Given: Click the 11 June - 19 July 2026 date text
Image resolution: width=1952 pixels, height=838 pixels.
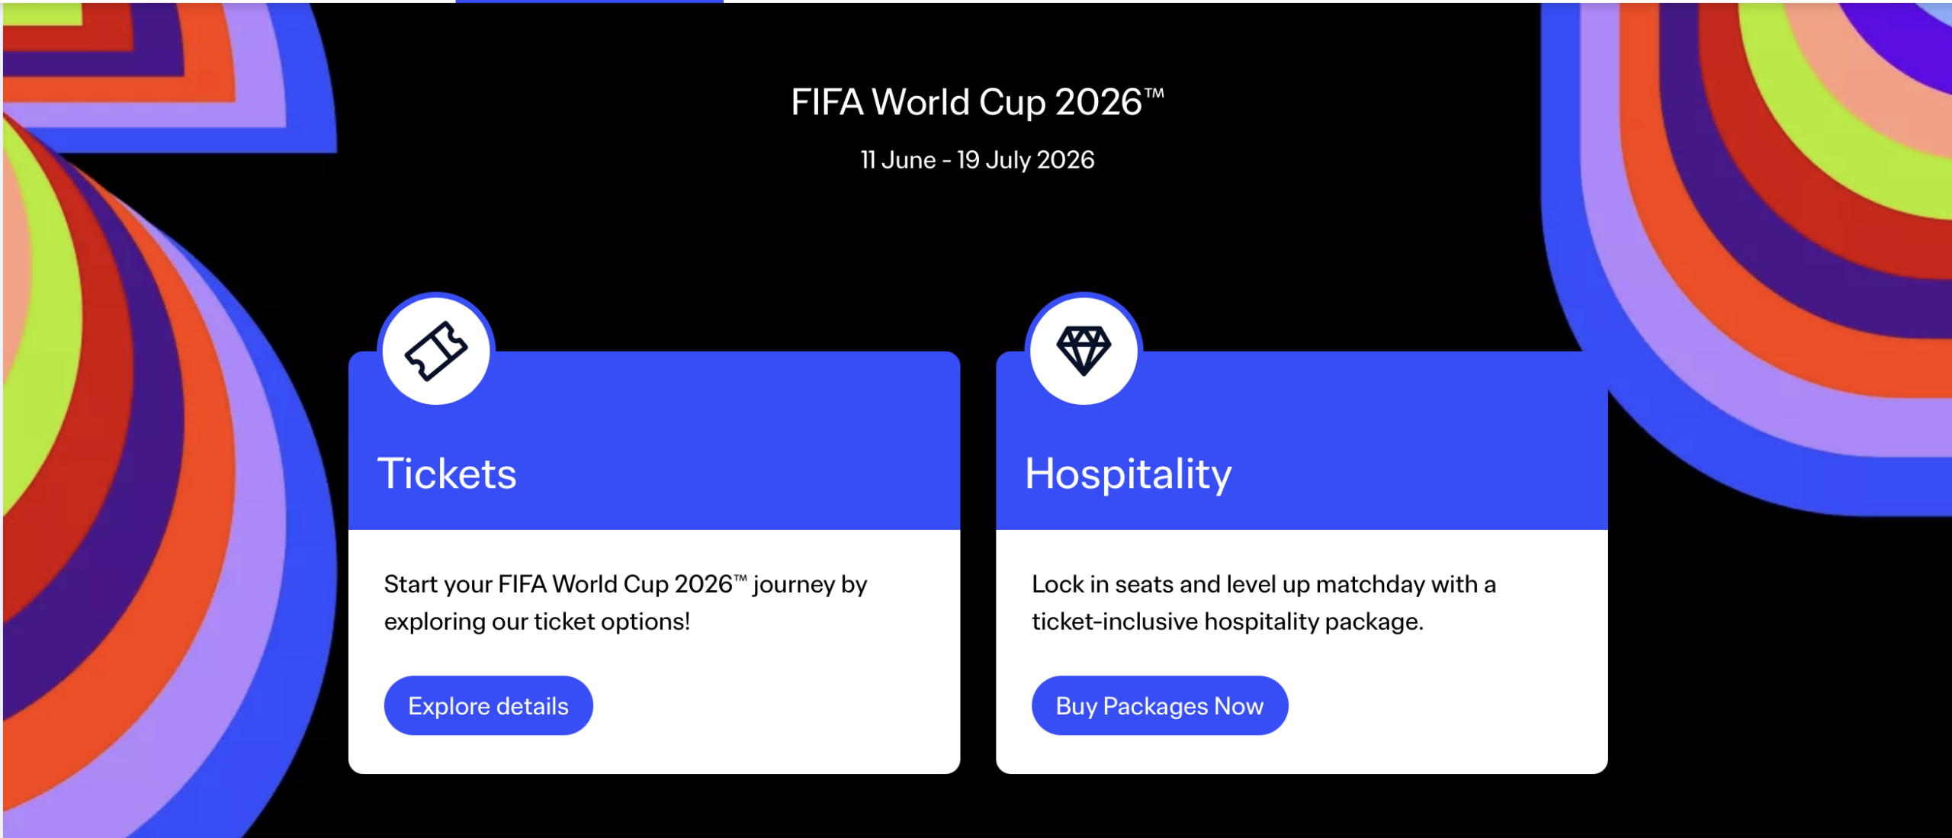Looking at the screenshot, I should [x=976, y=159].
